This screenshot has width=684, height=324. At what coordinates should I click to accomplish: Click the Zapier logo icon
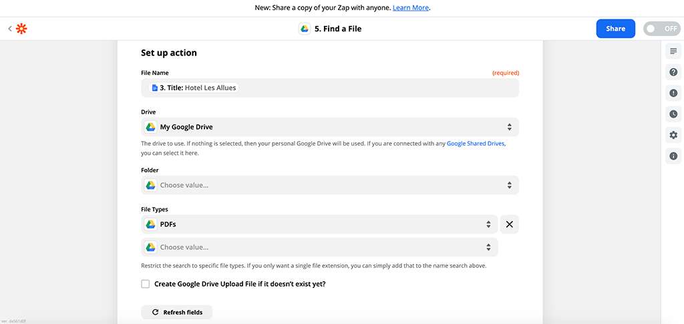pyautogui.click(x=21, y=29)
